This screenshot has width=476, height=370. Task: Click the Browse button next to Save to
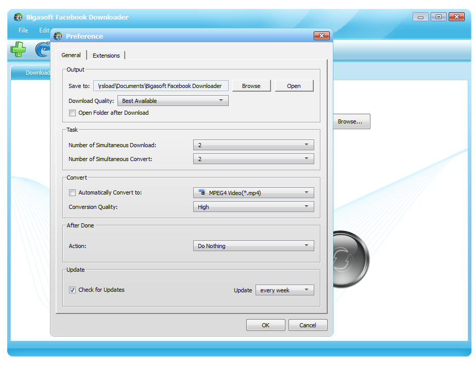pyautogui.click(x=251, y=85)
